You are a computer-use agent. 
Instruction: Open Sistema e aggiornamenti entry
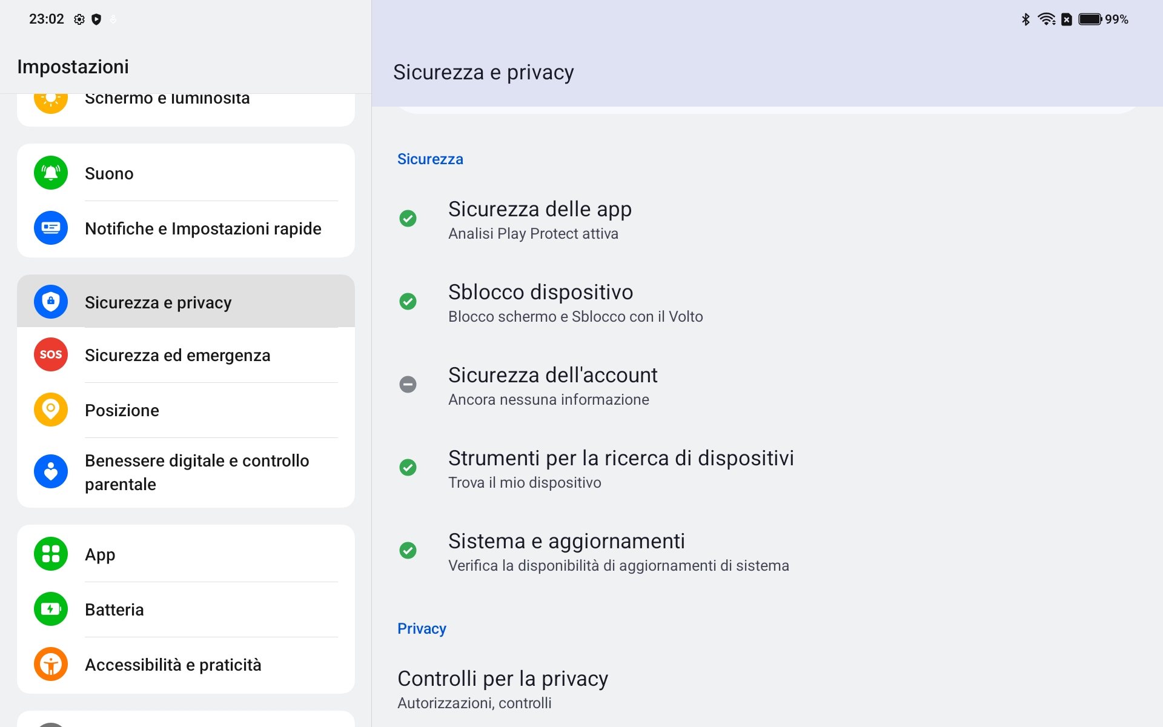(767, 551)
